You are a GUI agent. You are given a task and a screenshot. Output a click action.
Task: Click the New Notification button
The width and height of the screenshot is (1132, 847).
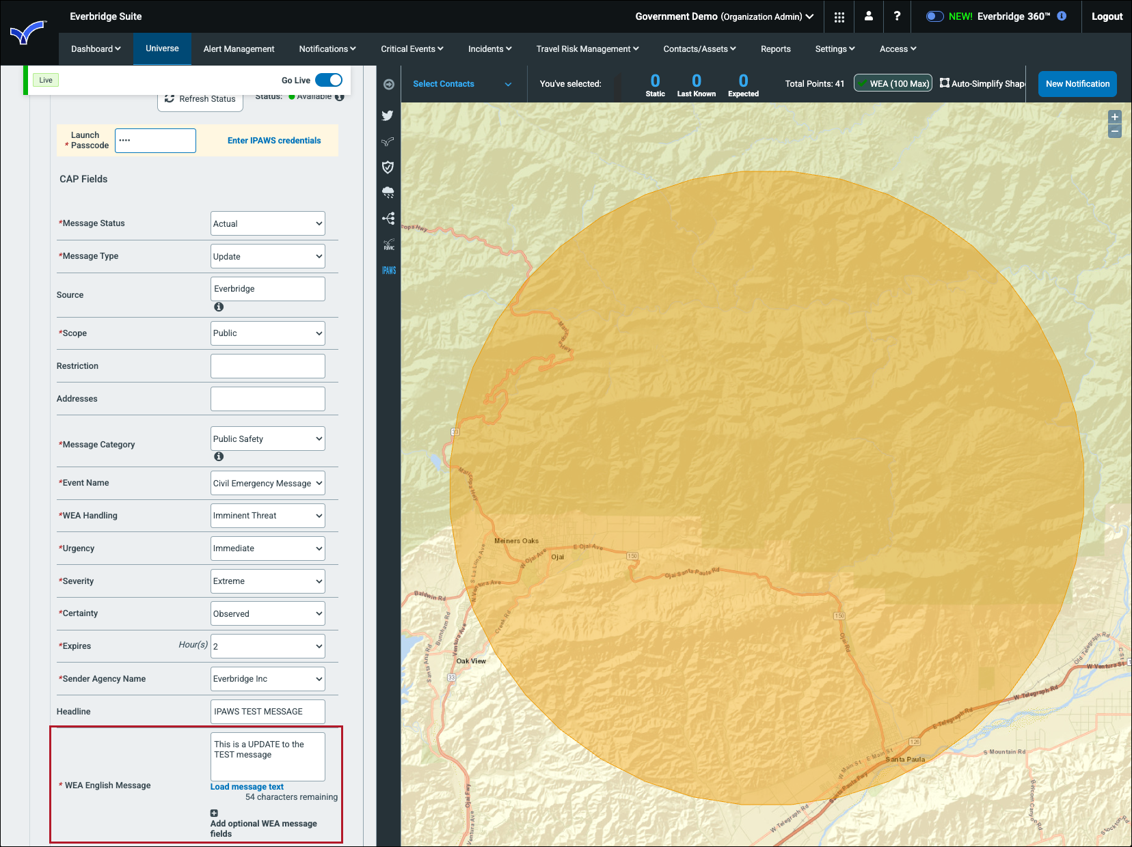(x=1077, y=84)
